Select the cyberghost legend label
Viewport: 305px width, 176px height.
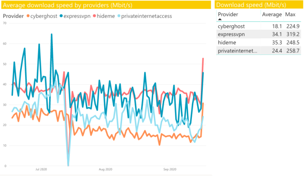tap(44, 16)
